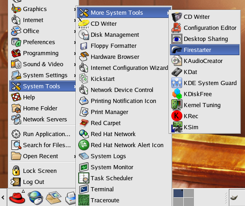Image resolution: width=245 pixels, height=206 pixels.
Task: Click the Task Scheduler icon
Action: 84,178
